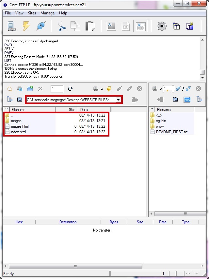This screenshot has width=209, height=279.
Task: Click the scissors Cut icon
Action: (61, 27)
